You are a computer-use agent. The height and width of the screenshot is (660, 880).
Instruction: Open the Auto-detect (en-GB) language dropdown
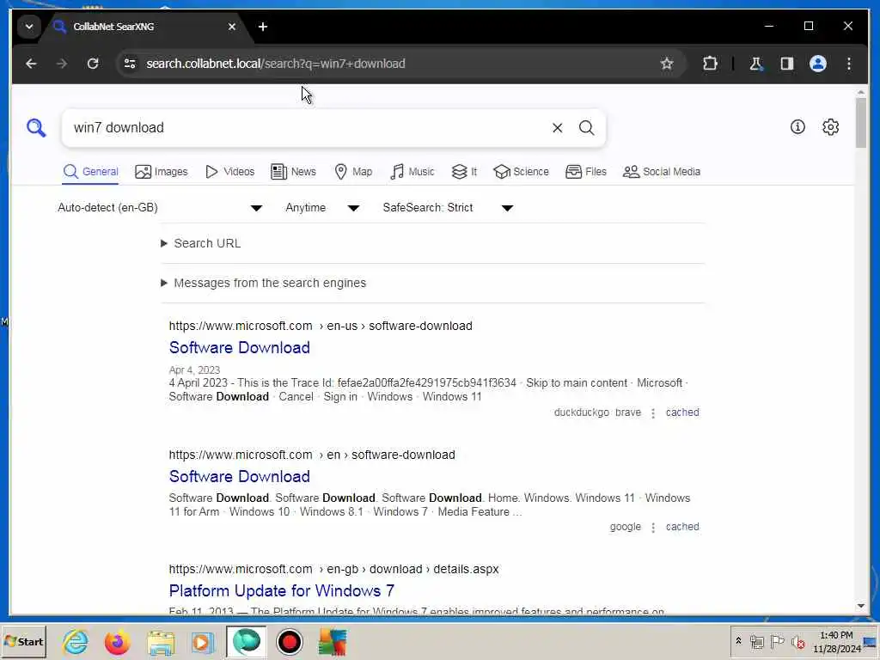[160, 208]
